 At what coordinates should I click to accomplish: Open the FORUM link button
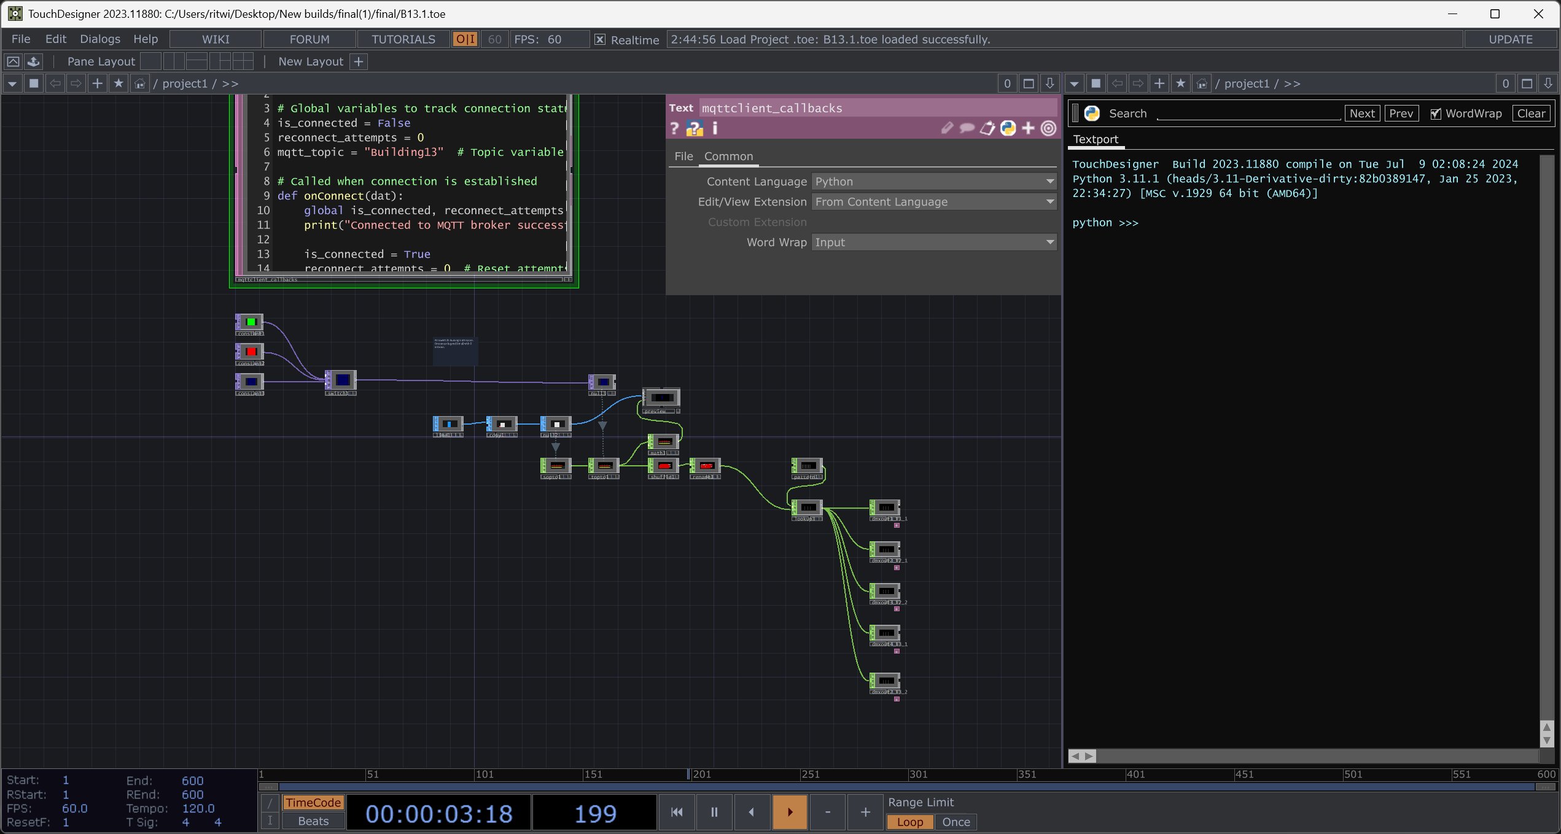[309, 39]
